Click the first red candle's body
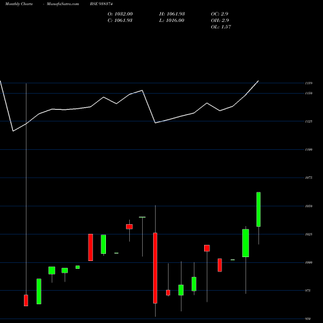 [x=26, y=300]
